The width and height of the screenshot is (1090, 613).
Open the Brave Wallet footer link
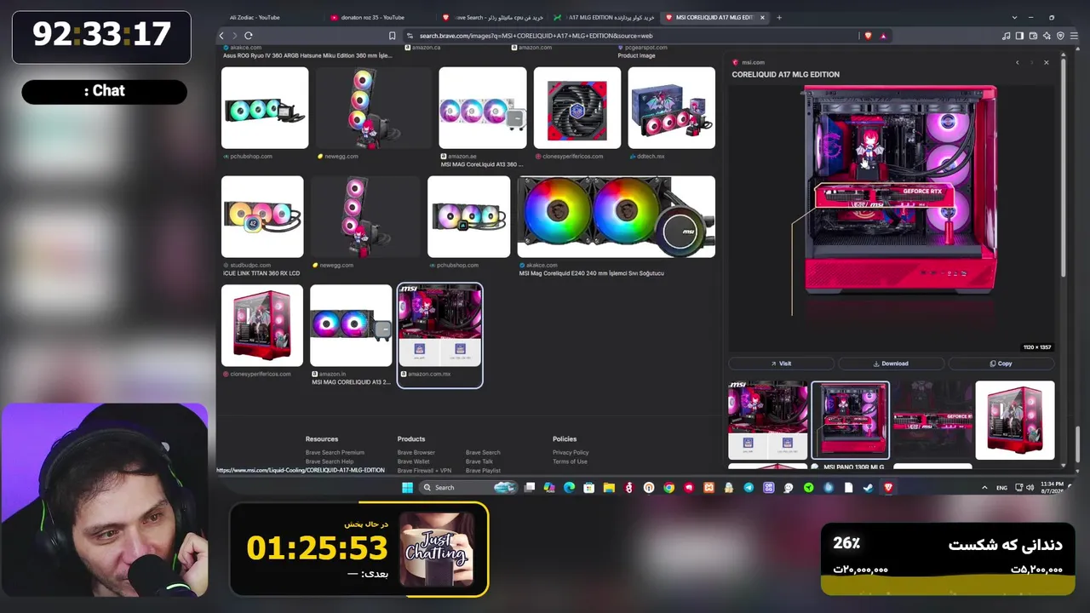coord(414,461)
